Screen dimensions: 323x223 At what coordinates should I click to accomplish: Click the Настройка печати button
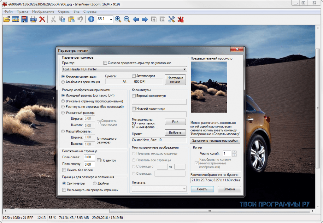point(175,80)
